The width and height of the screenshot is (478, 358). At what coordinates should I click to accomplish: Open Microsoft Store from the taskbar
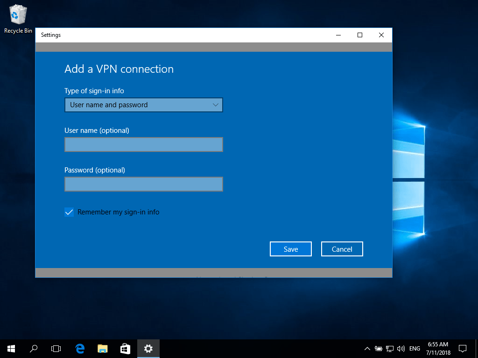pos(125,349)
